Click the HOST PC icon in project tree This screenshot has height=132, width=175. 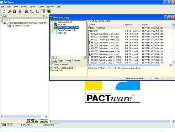click(x=2, y=20)
